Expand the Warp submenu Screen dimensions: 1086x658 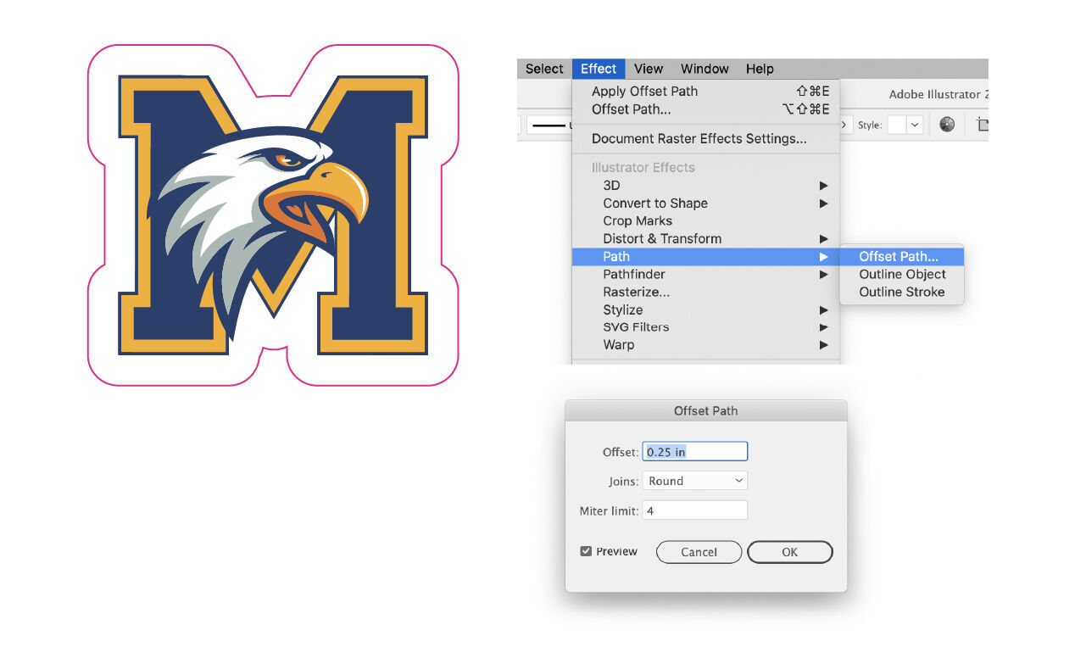[705, 344]
